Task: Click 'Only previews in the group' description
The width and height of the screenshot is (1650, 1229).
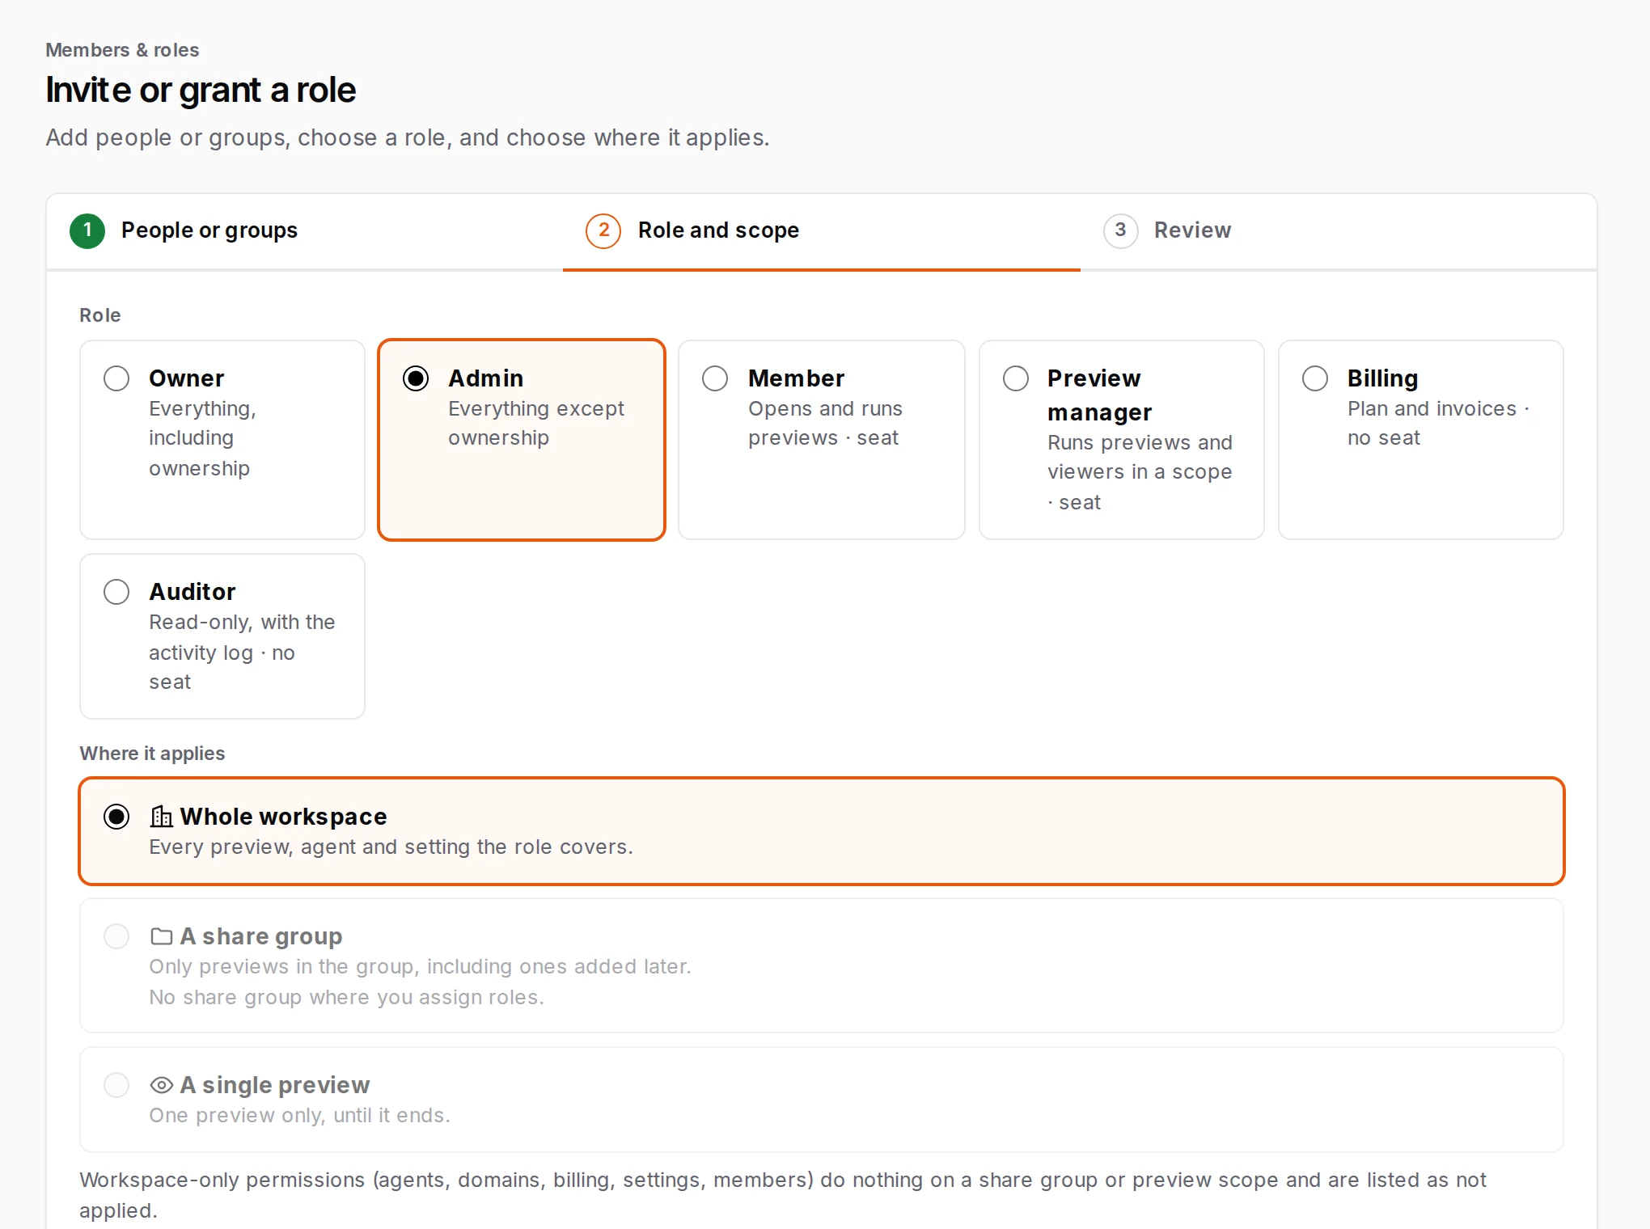Action: (x=420, y=966)
